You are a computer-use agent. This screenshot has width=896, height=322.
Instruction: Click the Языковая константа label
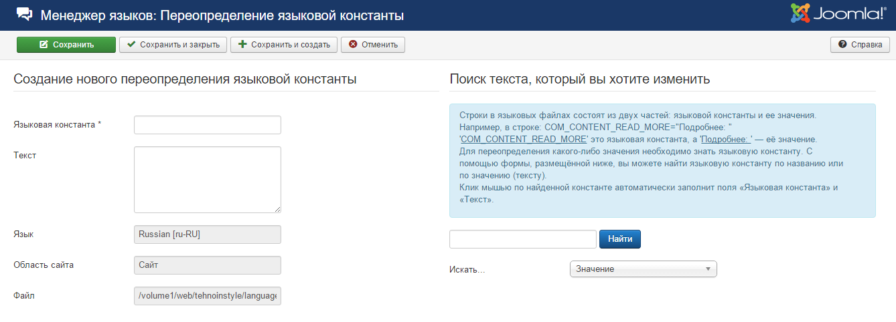58,124
